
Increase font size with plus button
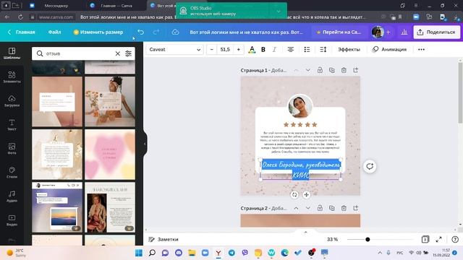point(239,50)
